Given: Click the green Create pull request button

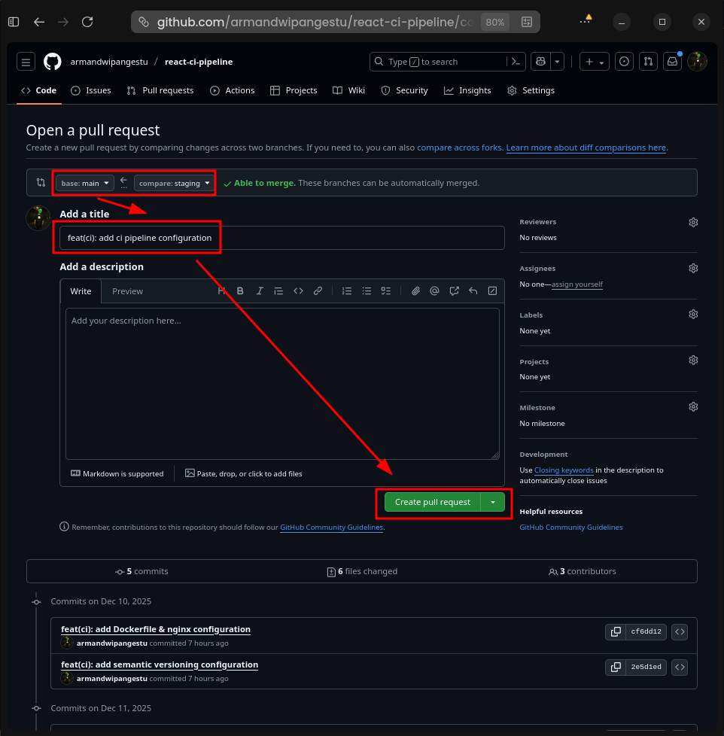Looking at the screenshot, I should pos(432,502).
